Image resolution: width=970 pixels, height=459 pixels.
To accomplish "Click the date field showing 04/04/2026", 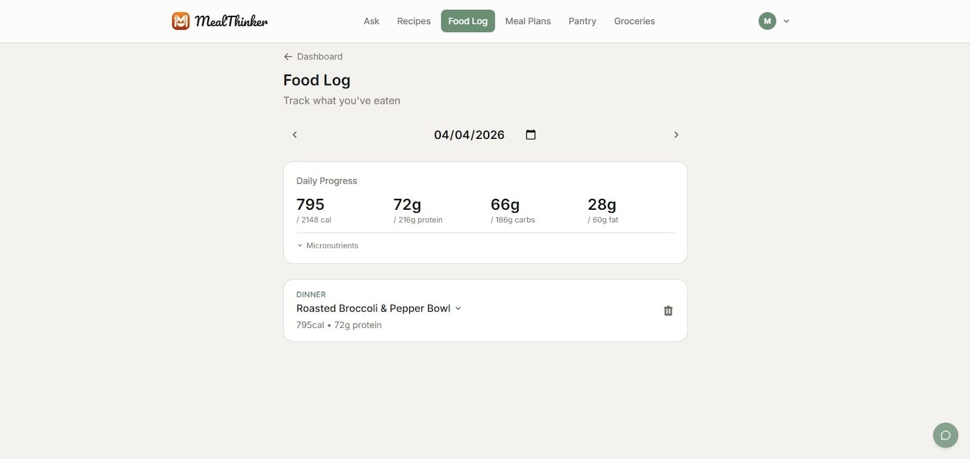I will coord(469,135).
